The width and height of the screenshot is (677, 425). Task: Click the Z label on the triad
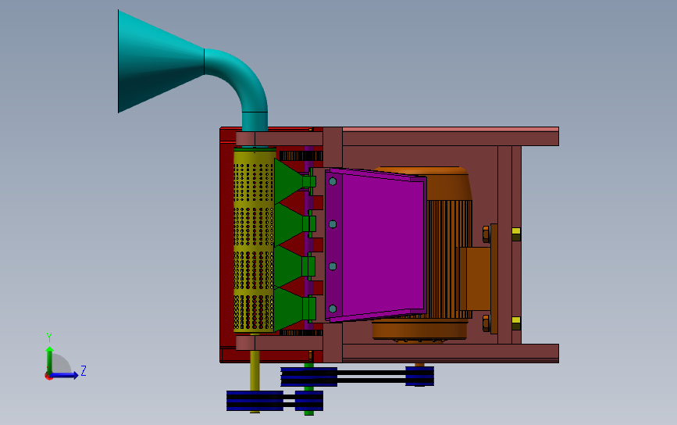point(84,370)
